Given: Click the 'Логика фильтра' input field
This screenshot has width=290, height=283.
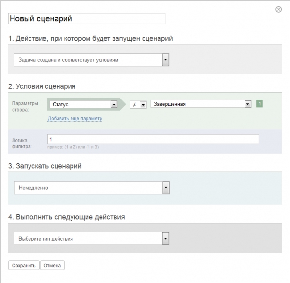Looking at the screenshot, I should [153, 139].
